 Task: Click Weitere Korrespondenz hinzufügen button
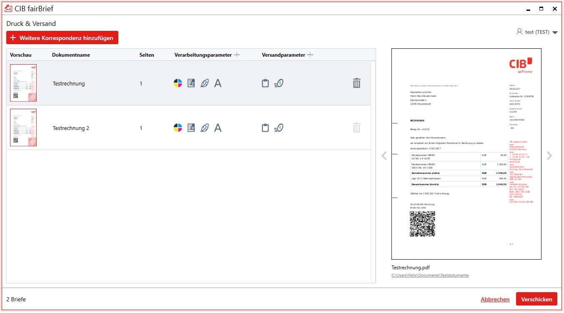coord(62,38)
